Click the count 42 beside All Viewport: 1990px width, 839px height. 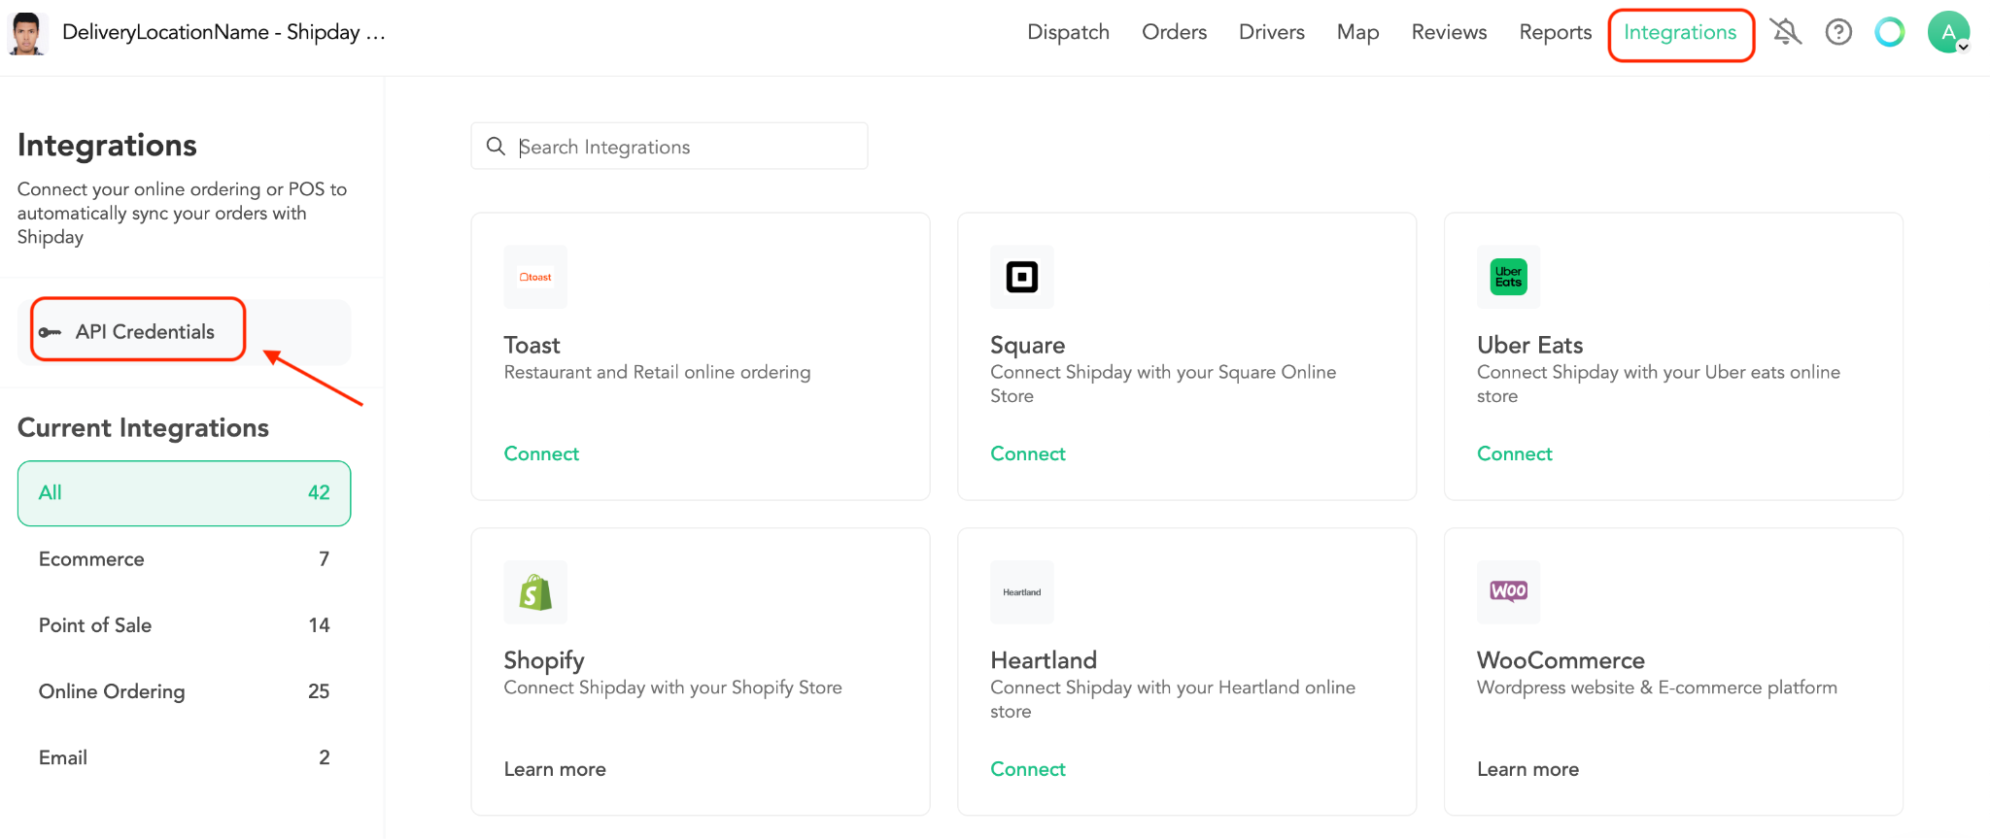coord(319,492)
